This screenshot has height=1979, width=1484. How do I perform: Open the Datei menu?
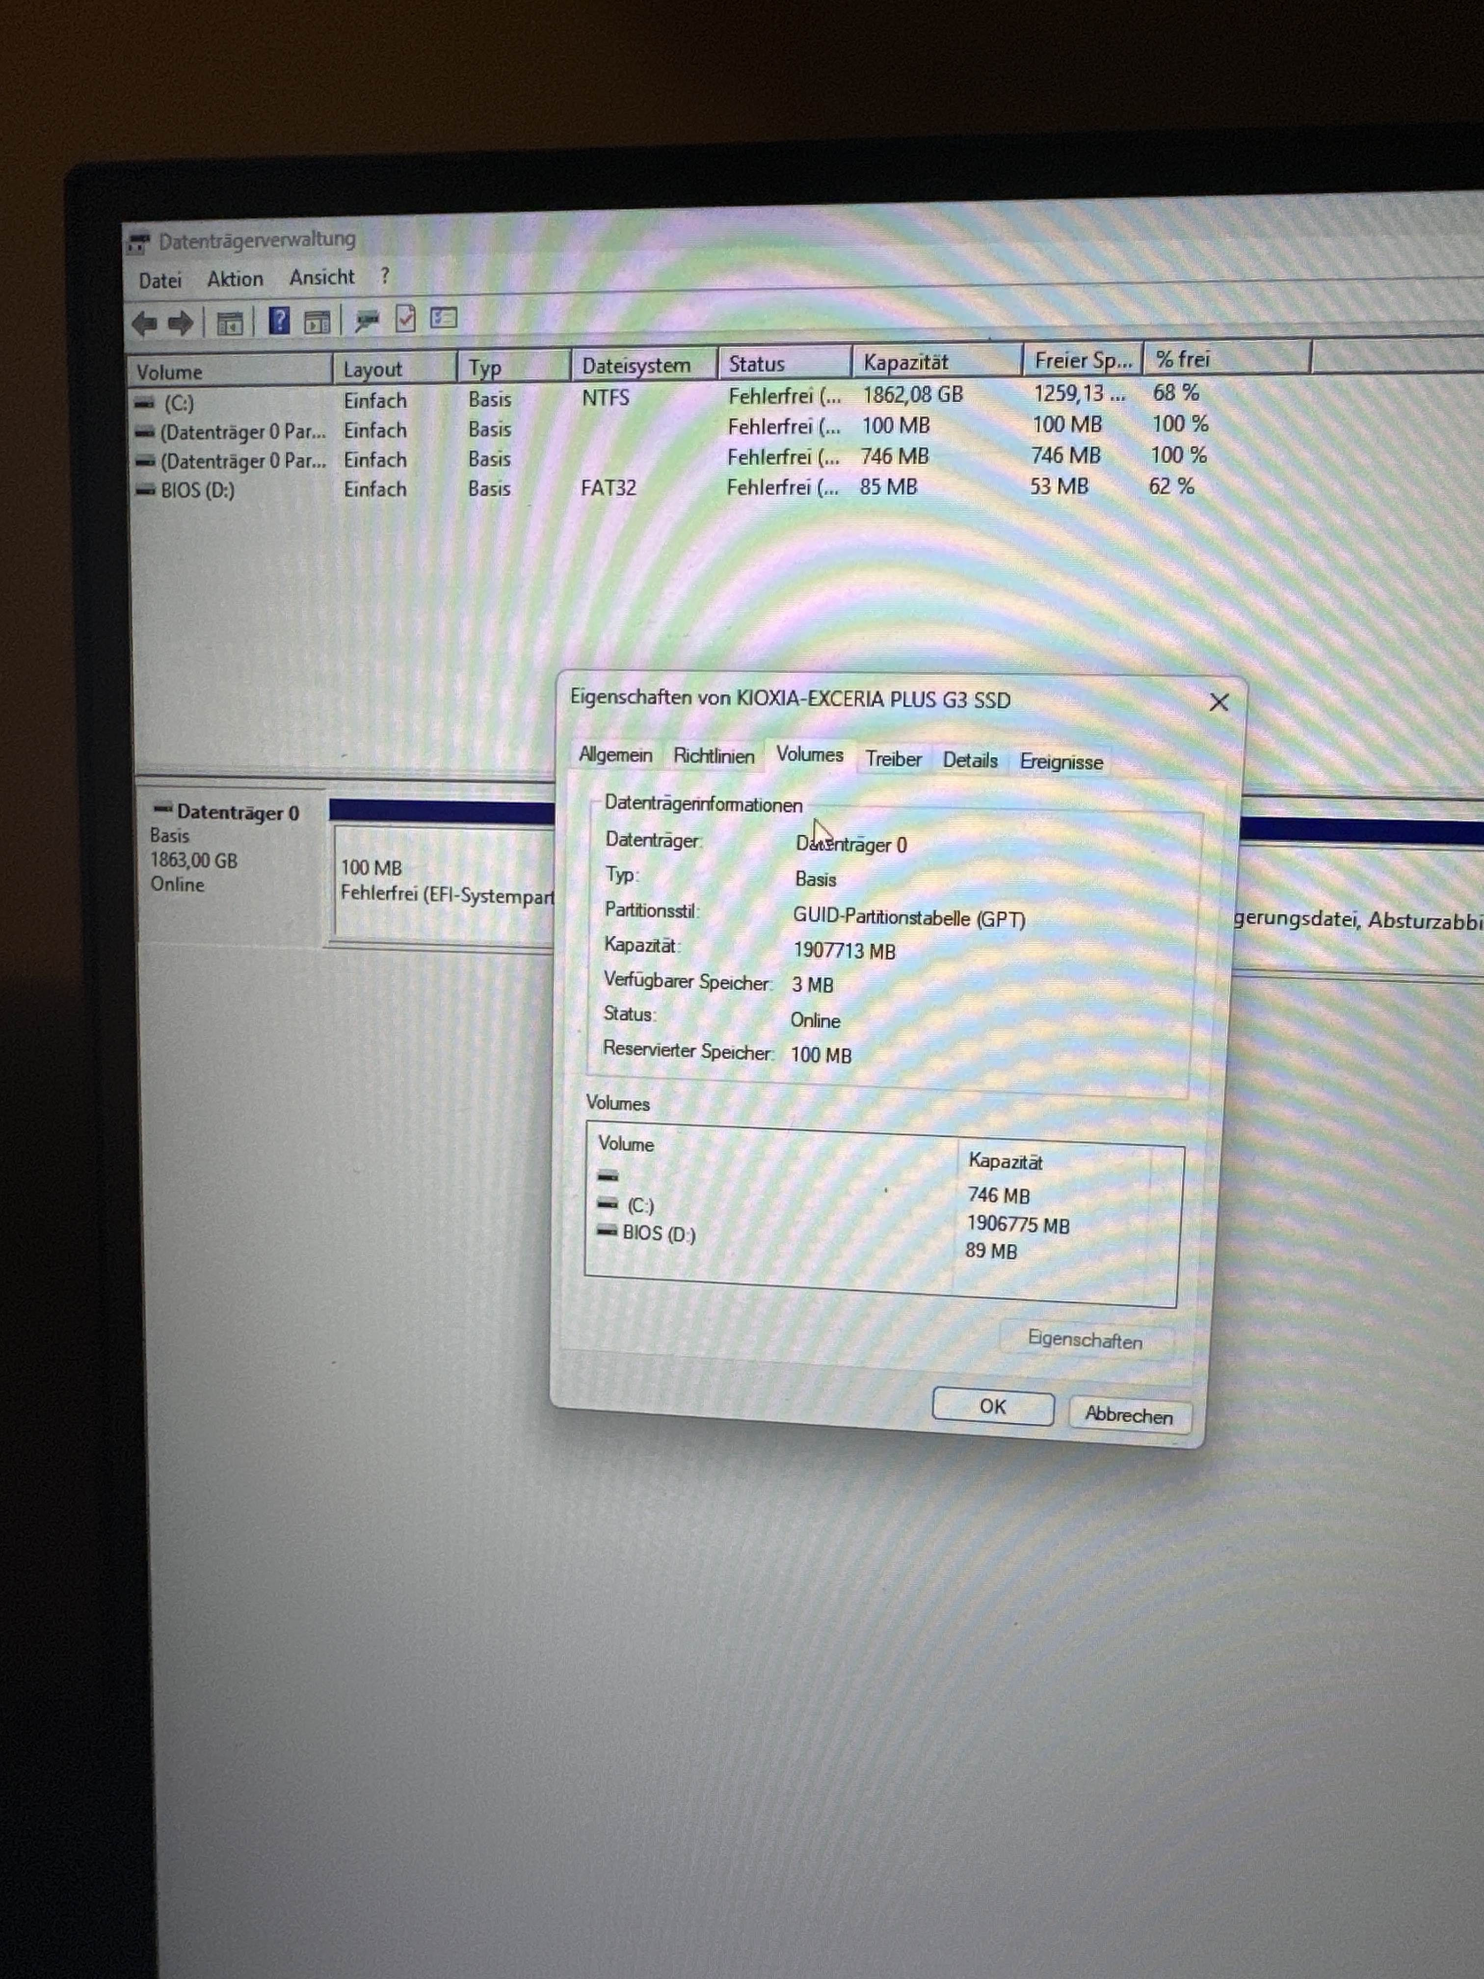tap(160, 280)
